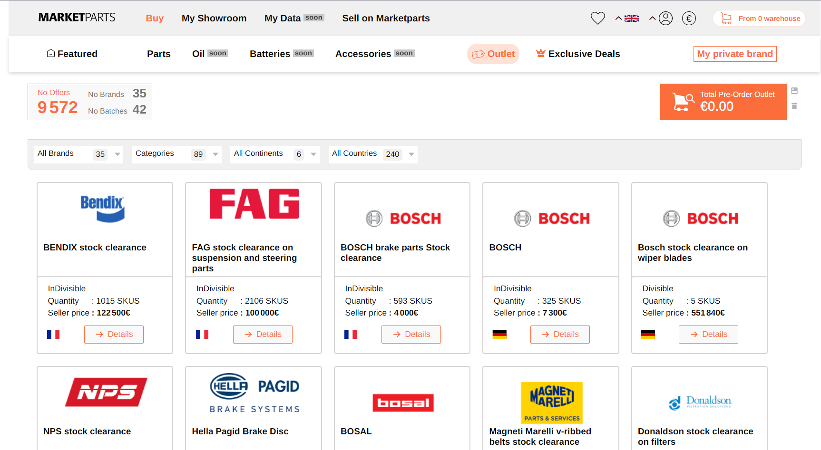821x450 pixels.
Task: Select the euro currency icon
Action: point(689,19)
